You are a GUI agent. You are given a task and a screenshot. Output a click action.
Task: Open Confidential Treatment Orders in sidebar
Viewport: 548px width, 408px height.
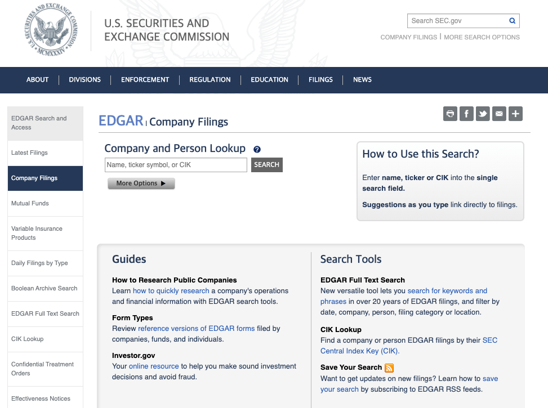[x=46, y=369]
